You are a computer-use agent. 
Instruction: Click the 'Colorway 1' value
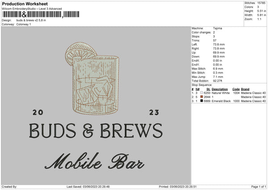[24, 24]
